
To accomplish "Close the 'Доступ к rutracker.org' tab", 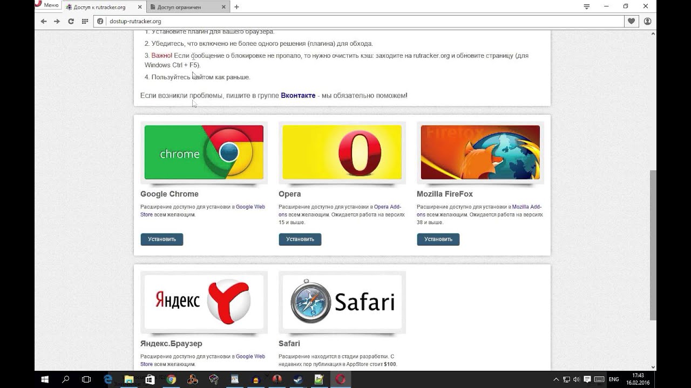I will (x=139, y=7).
